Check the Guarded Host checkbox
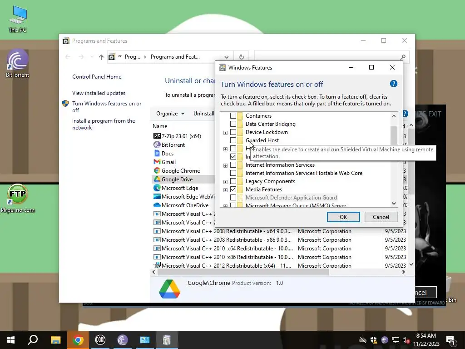Viewport: 465px width, 349px height. pos(233,140)
